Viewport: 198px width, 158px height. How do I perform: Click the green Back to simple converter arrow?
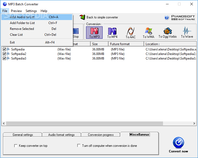point(82,17)
